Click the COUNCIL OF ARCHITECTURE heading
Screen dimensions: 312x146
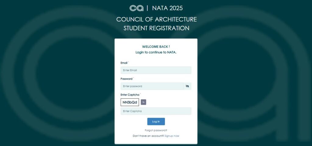coord(156,19)
